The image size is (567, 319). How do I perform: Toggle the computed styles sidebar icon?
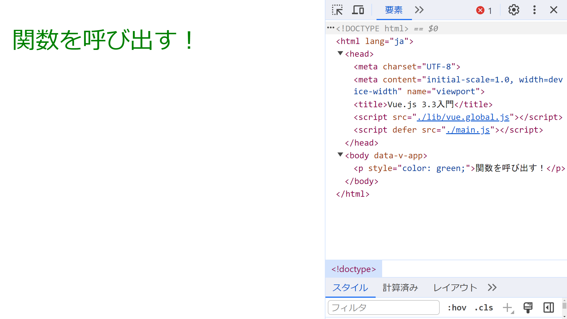(x=548, y=307)
